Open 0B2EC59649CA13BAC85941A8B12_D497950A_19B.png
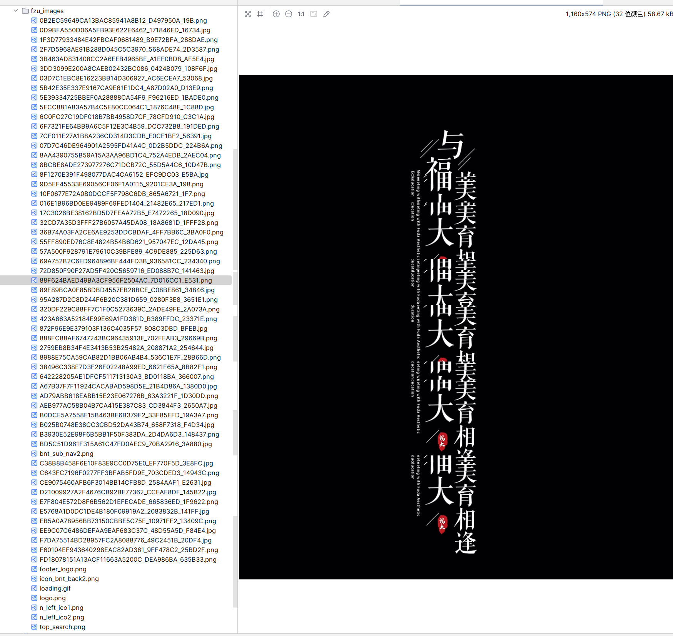This screenshot has width=673, height=636. 123,20
